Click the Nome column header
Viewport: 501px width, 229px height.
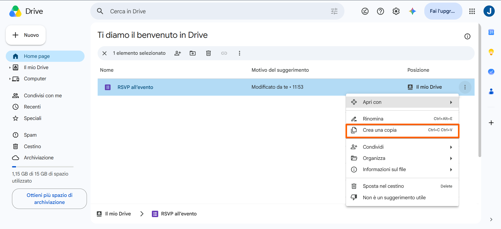point(107,70)
